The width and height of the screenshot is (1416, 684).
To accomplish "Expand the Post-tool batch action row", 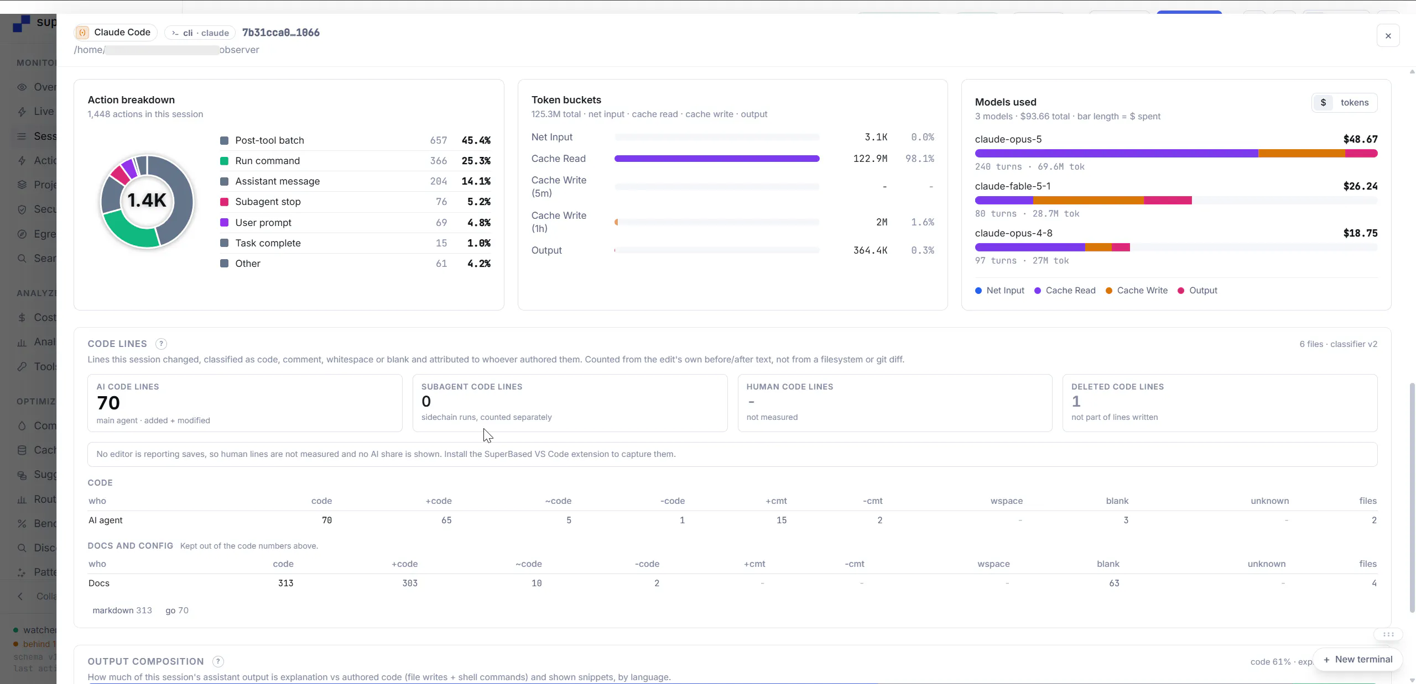I will tap(355, 140).
